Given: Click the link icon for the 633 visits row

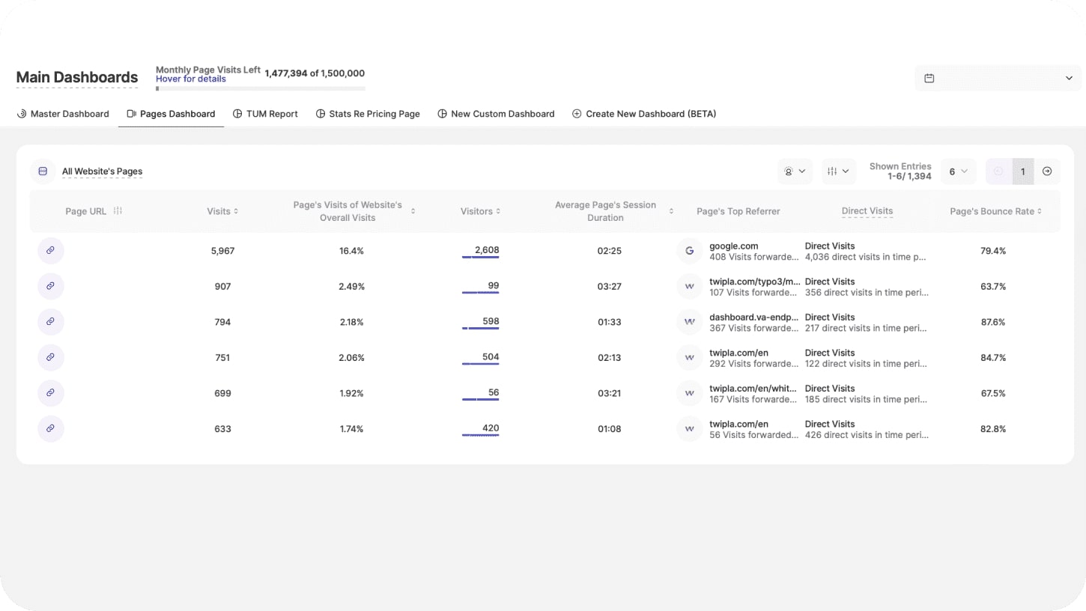Looking at the screenshot, I should [50, 428].
